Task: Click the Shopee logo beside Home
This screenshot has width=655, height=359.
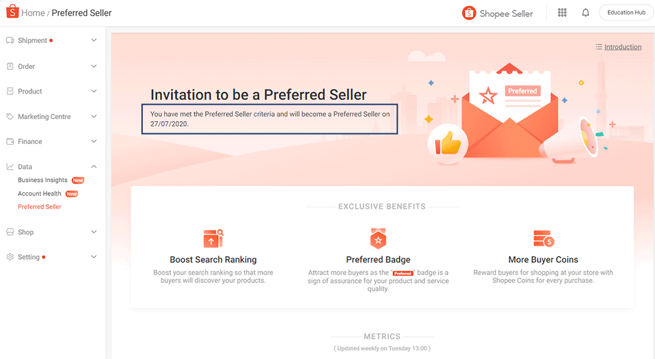Action: tap(11, 12)
